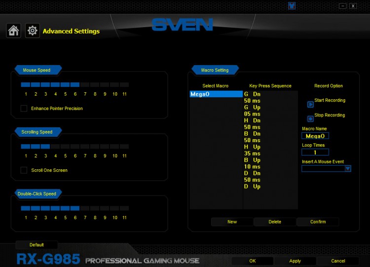Minimize the SVEN window

(343, 6)
